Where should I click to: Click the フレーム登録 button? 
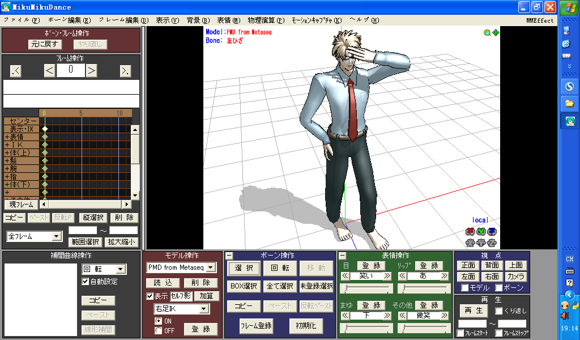click(x=256, y=326)
